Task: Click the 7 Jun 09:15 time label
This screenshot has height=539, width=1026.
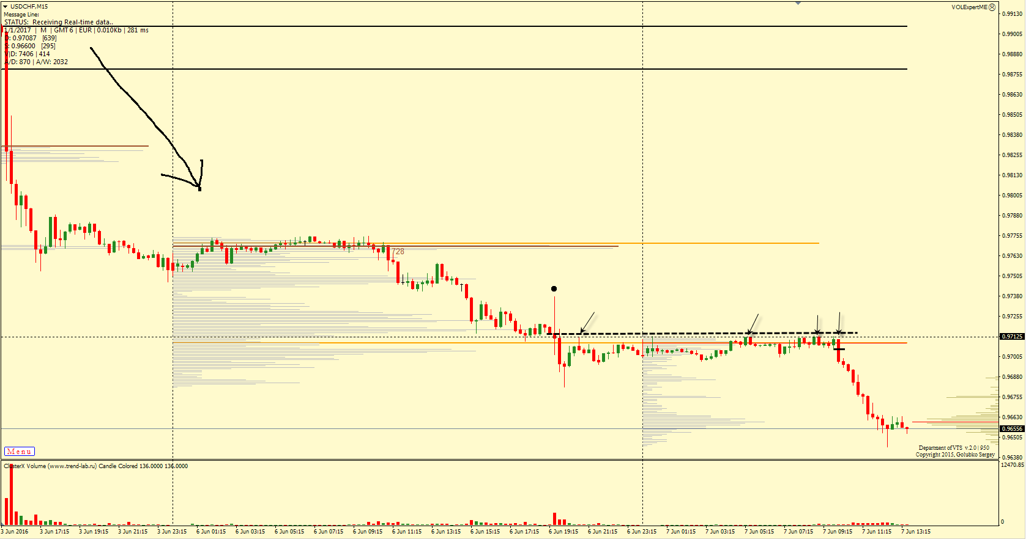Action: click(838, 532)
